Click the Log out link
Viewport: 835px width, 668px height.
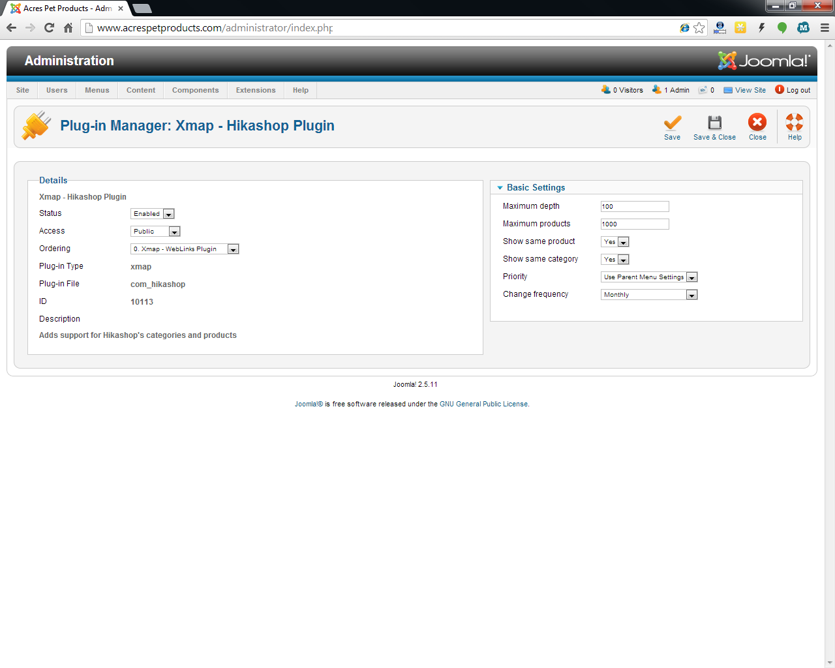(x=798, y=90)
